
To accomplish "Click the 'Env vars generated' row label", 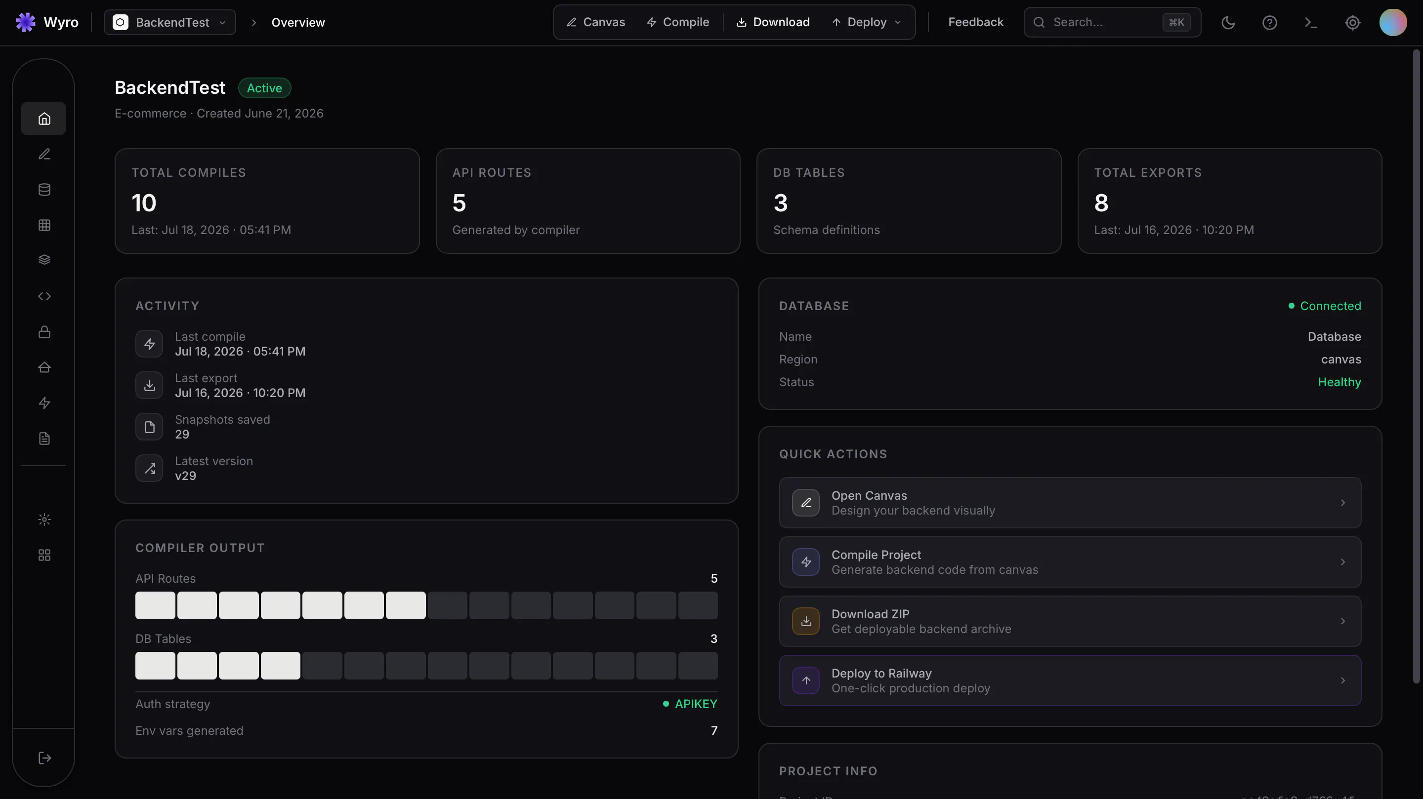I will click(189, 730).
